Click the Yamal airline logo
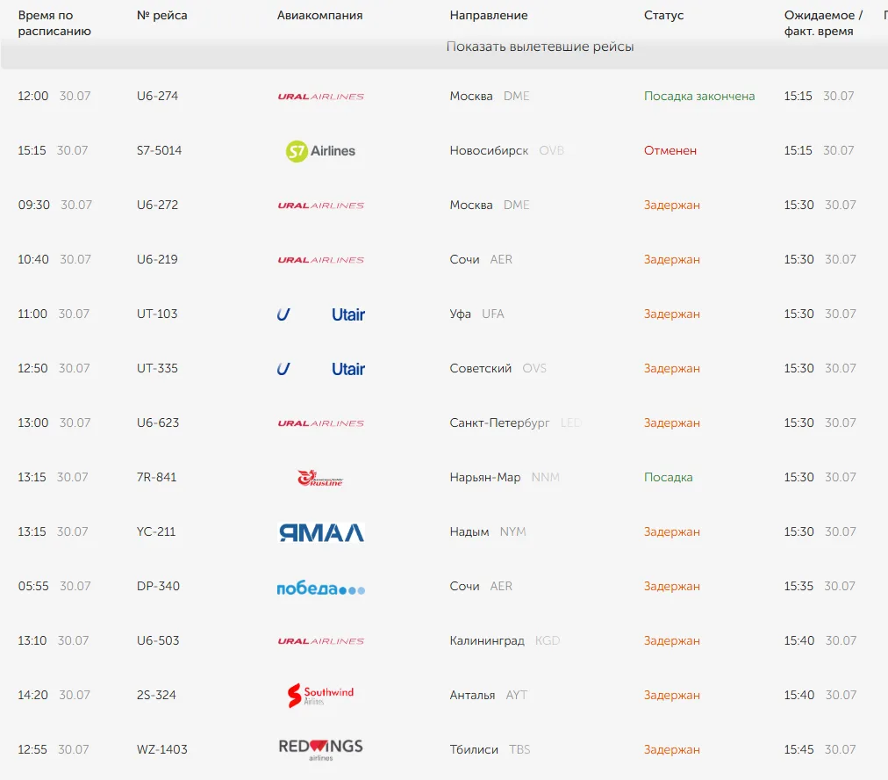 coord(321,532)
